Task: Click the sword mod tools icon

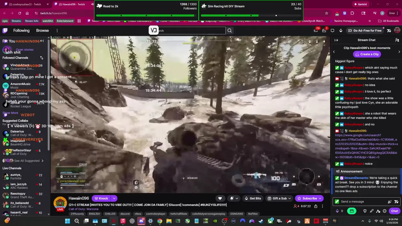Action: coord(372,211)
